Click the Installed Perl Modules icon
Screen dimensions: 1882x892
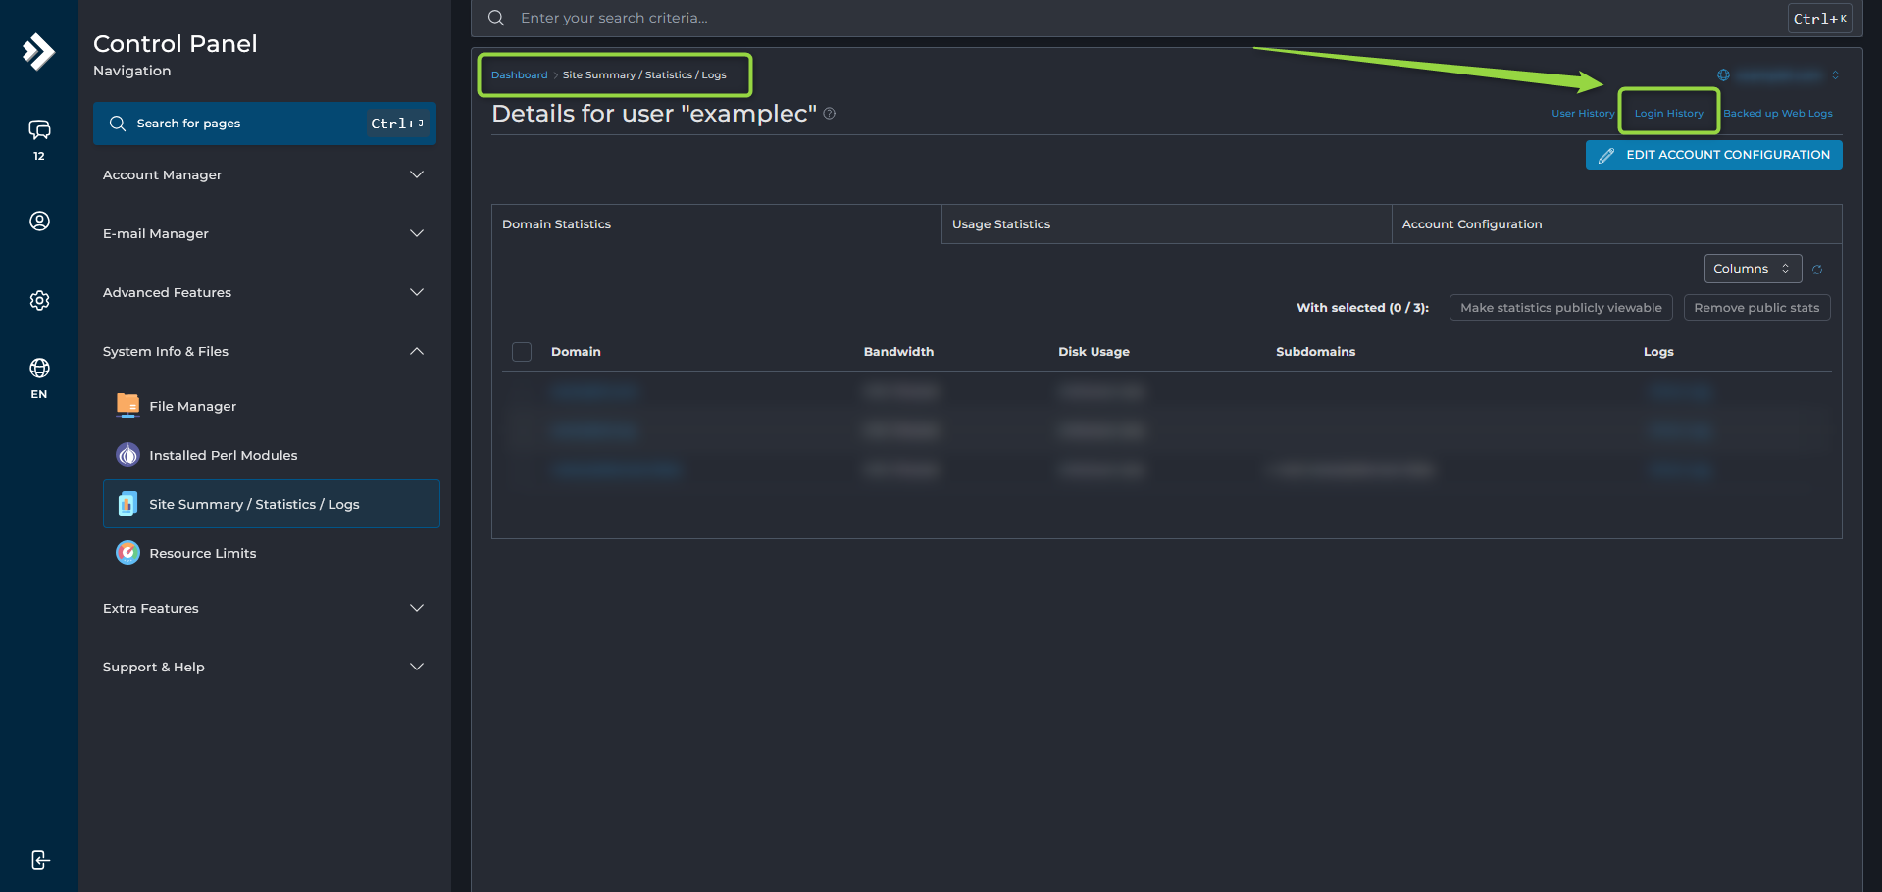point(127,454)
